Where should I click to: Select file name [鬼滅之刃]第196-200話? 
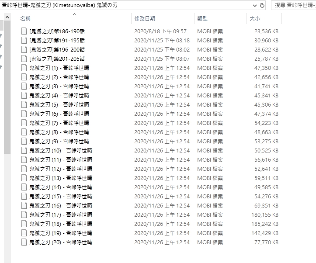click(57, 49)
